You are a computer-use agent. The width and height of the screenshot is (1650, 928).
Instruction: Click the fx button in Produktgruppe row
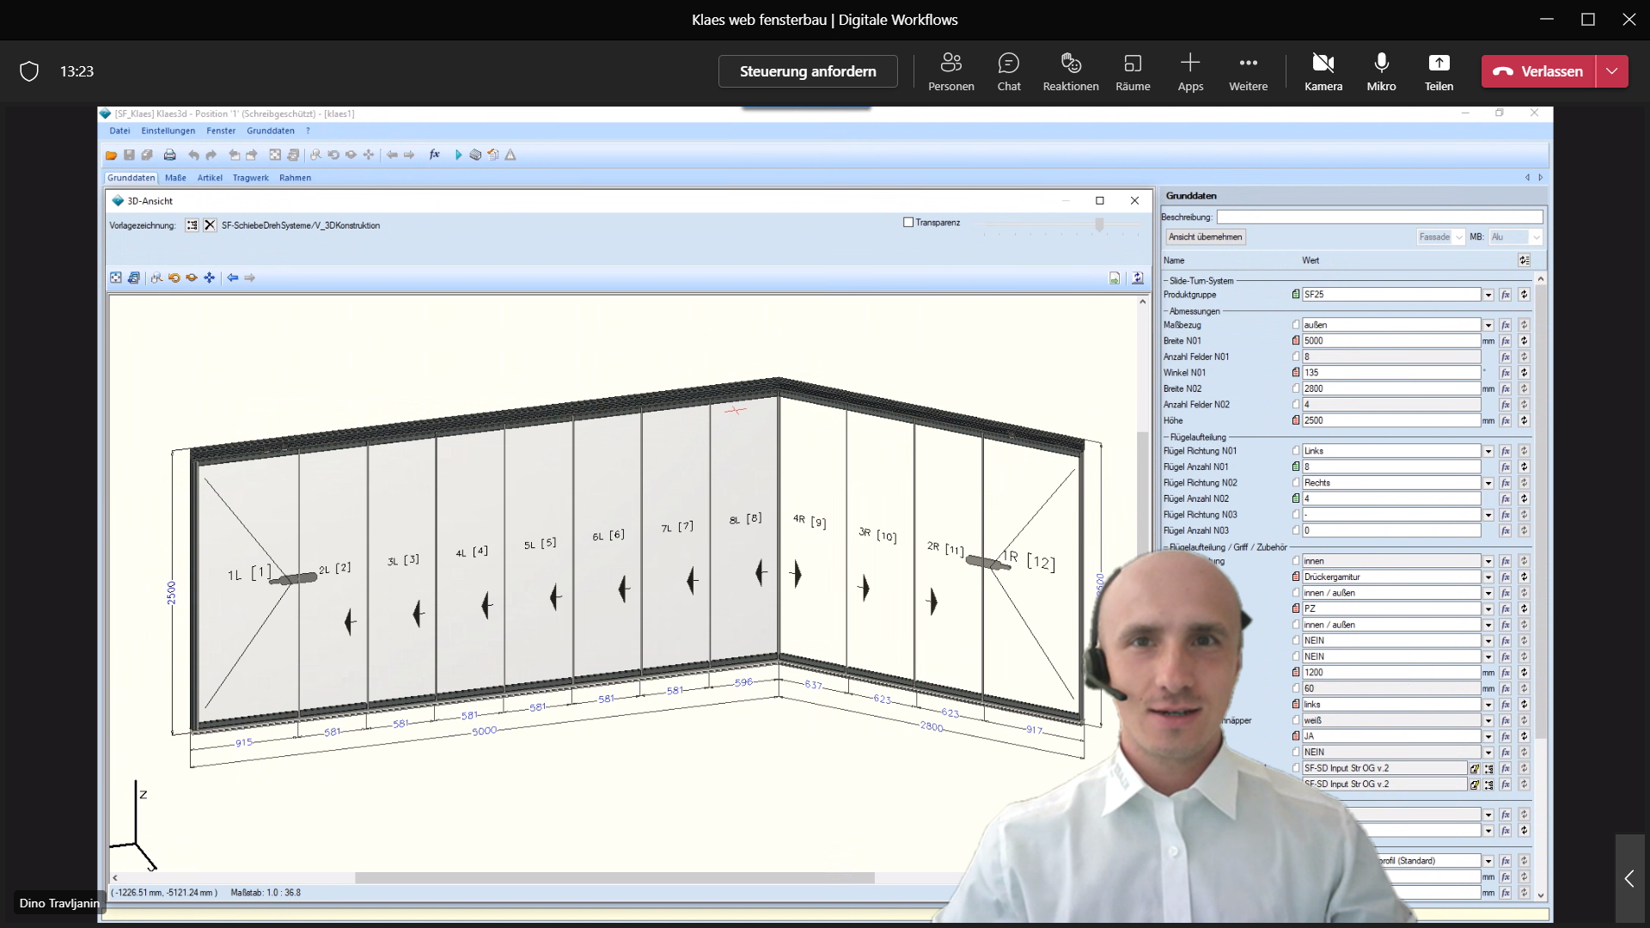pos(1506,295)
